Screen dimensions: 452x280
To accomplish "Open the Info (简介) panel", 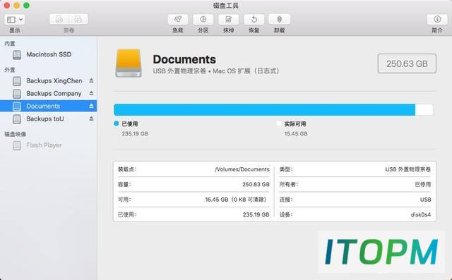I will (x=437, y=20).
